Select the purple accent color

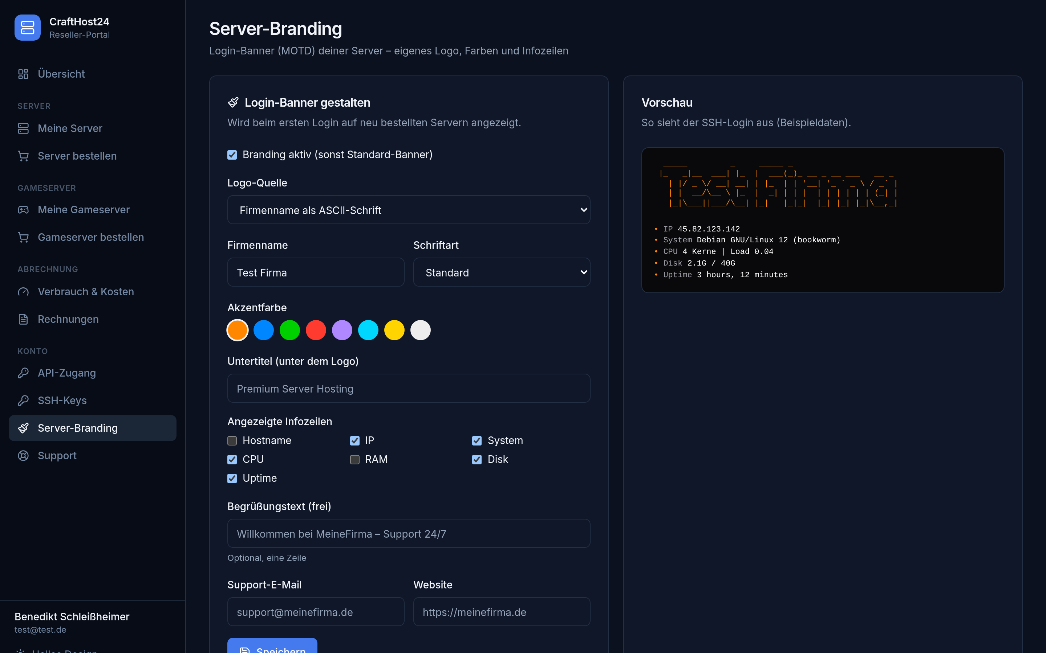[x=342, y=330]
